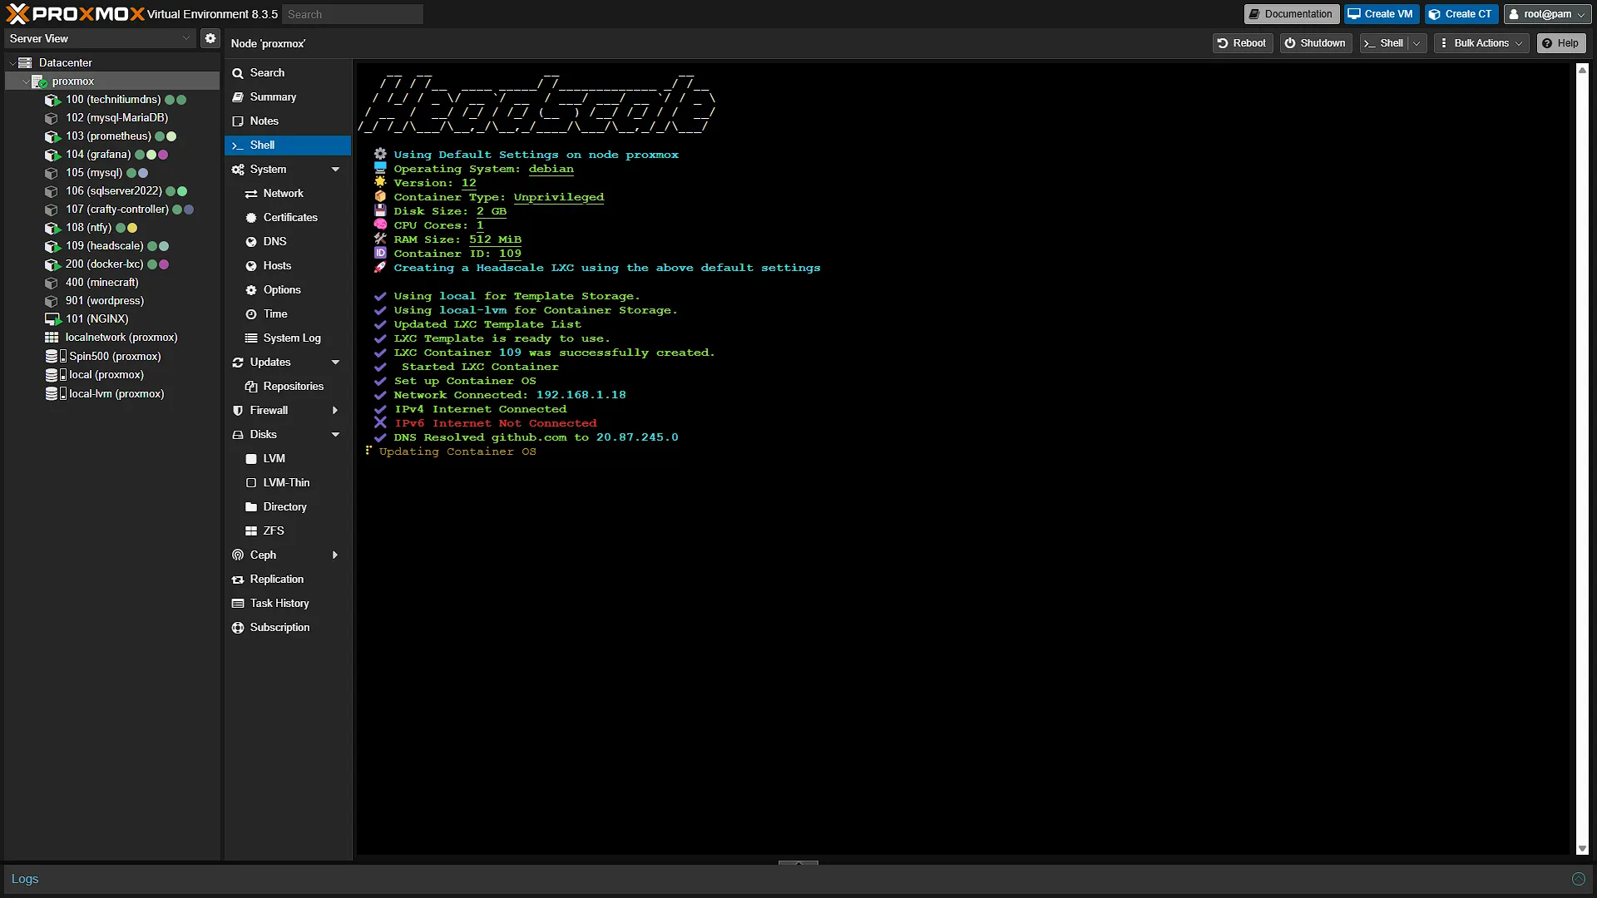Open Spin500 (proxmox) storage
Viewport: 1597px width, 898px height.
pos(115,357)
